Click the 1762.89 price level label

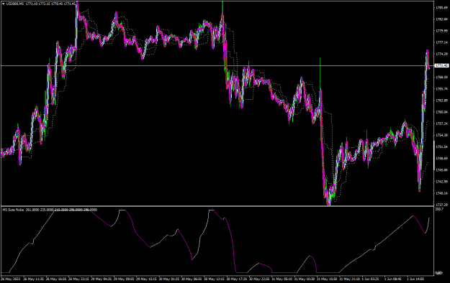coord(441,101)
